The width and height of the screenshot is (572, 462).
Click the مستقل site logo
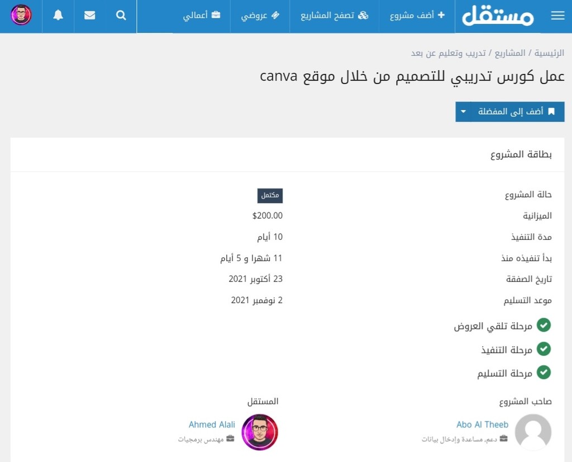498,15
